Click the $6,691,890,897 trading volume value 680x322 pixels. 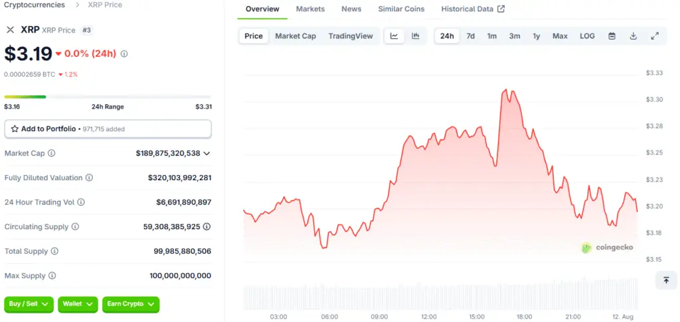(184, 202)
